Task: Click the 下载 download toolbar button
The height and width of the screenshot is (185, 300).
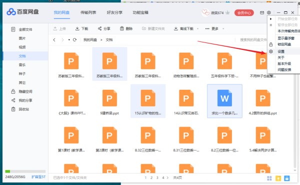Action: click(x=81, y=28)
